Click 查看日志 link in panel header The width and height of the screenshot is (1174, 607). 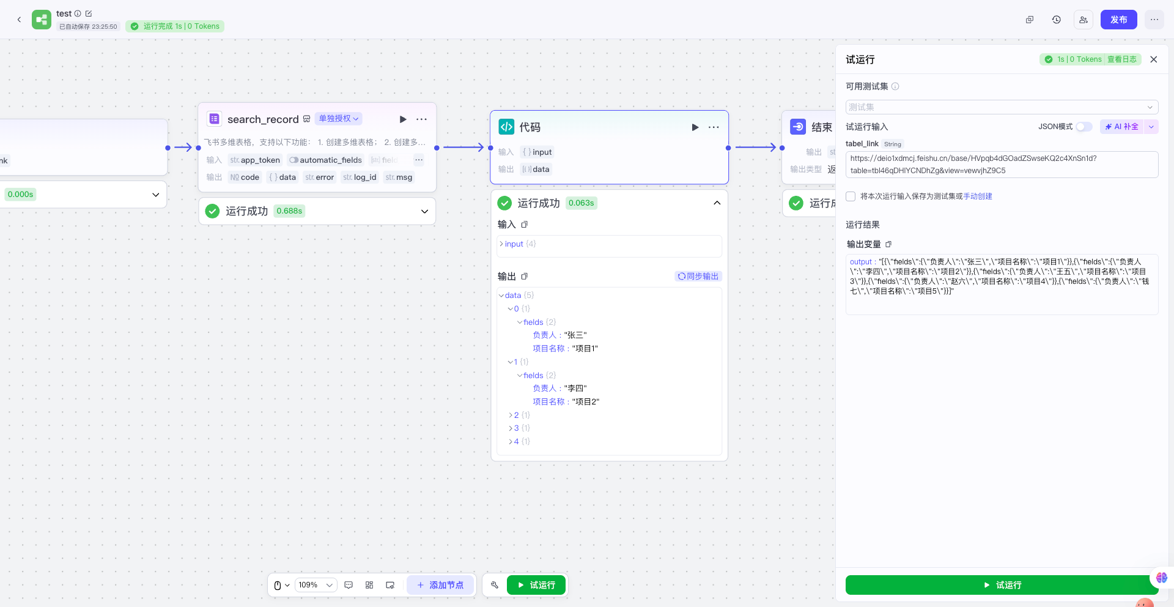(x=1121, y=59)
